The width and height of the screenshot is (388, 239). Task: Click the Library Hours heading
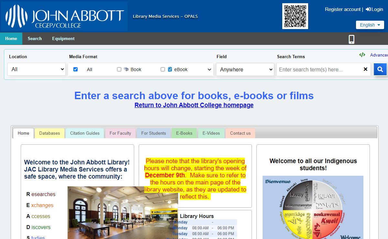197,216
